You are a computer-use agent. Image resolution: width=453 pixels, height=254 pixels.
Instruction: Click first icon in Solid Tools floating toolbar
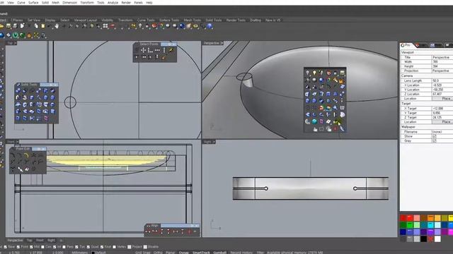tap(18, 90)
